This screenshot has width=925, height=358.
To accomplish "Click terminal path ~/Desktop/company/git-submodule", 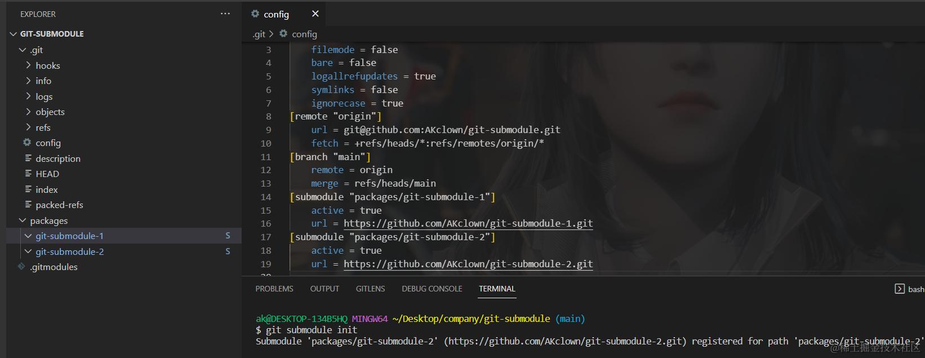I will click(x=471, y=319).
